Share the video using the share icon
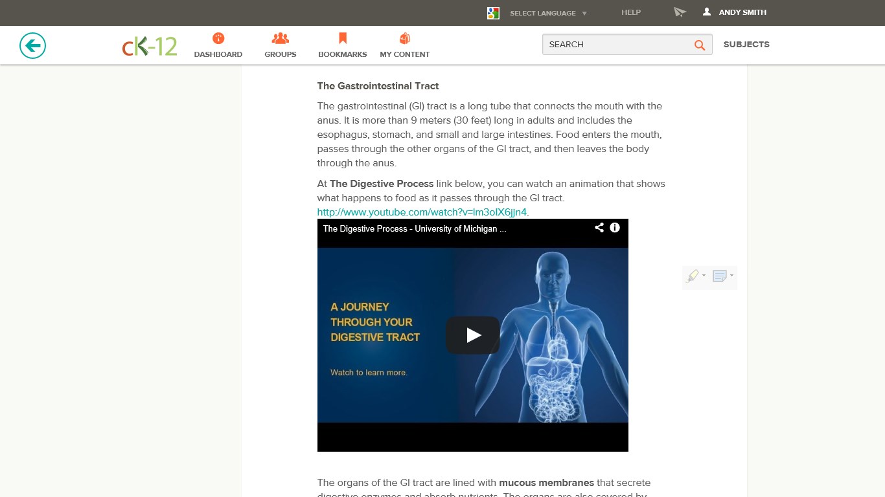This screenshot has width=885, height=497. point(599,228)
